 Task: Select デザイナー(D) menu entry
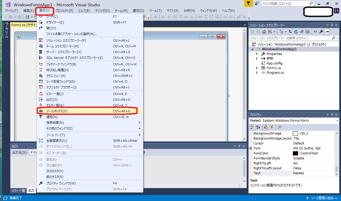point(90,22)
